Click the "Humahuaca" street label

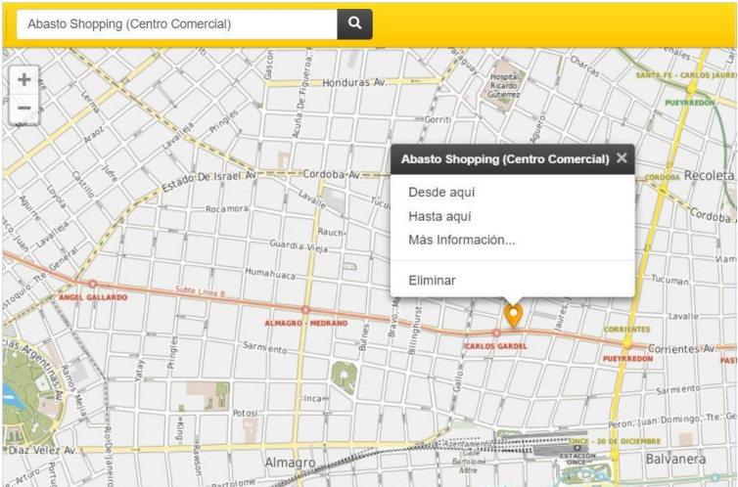pyautogui.click(x=270, y=274)
